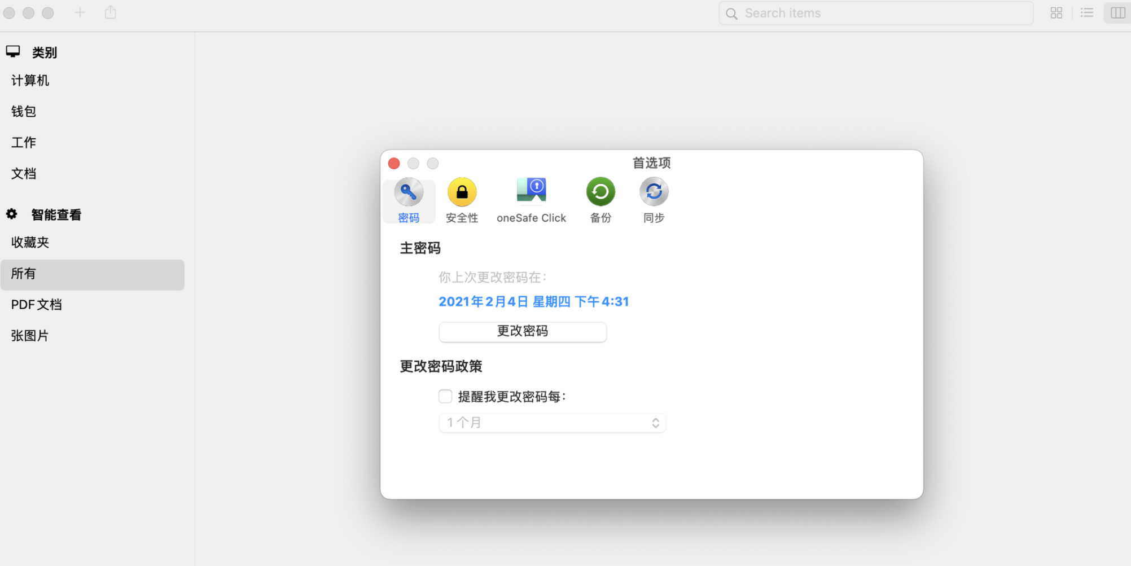Switch to list view layout

pos(1086,12)
